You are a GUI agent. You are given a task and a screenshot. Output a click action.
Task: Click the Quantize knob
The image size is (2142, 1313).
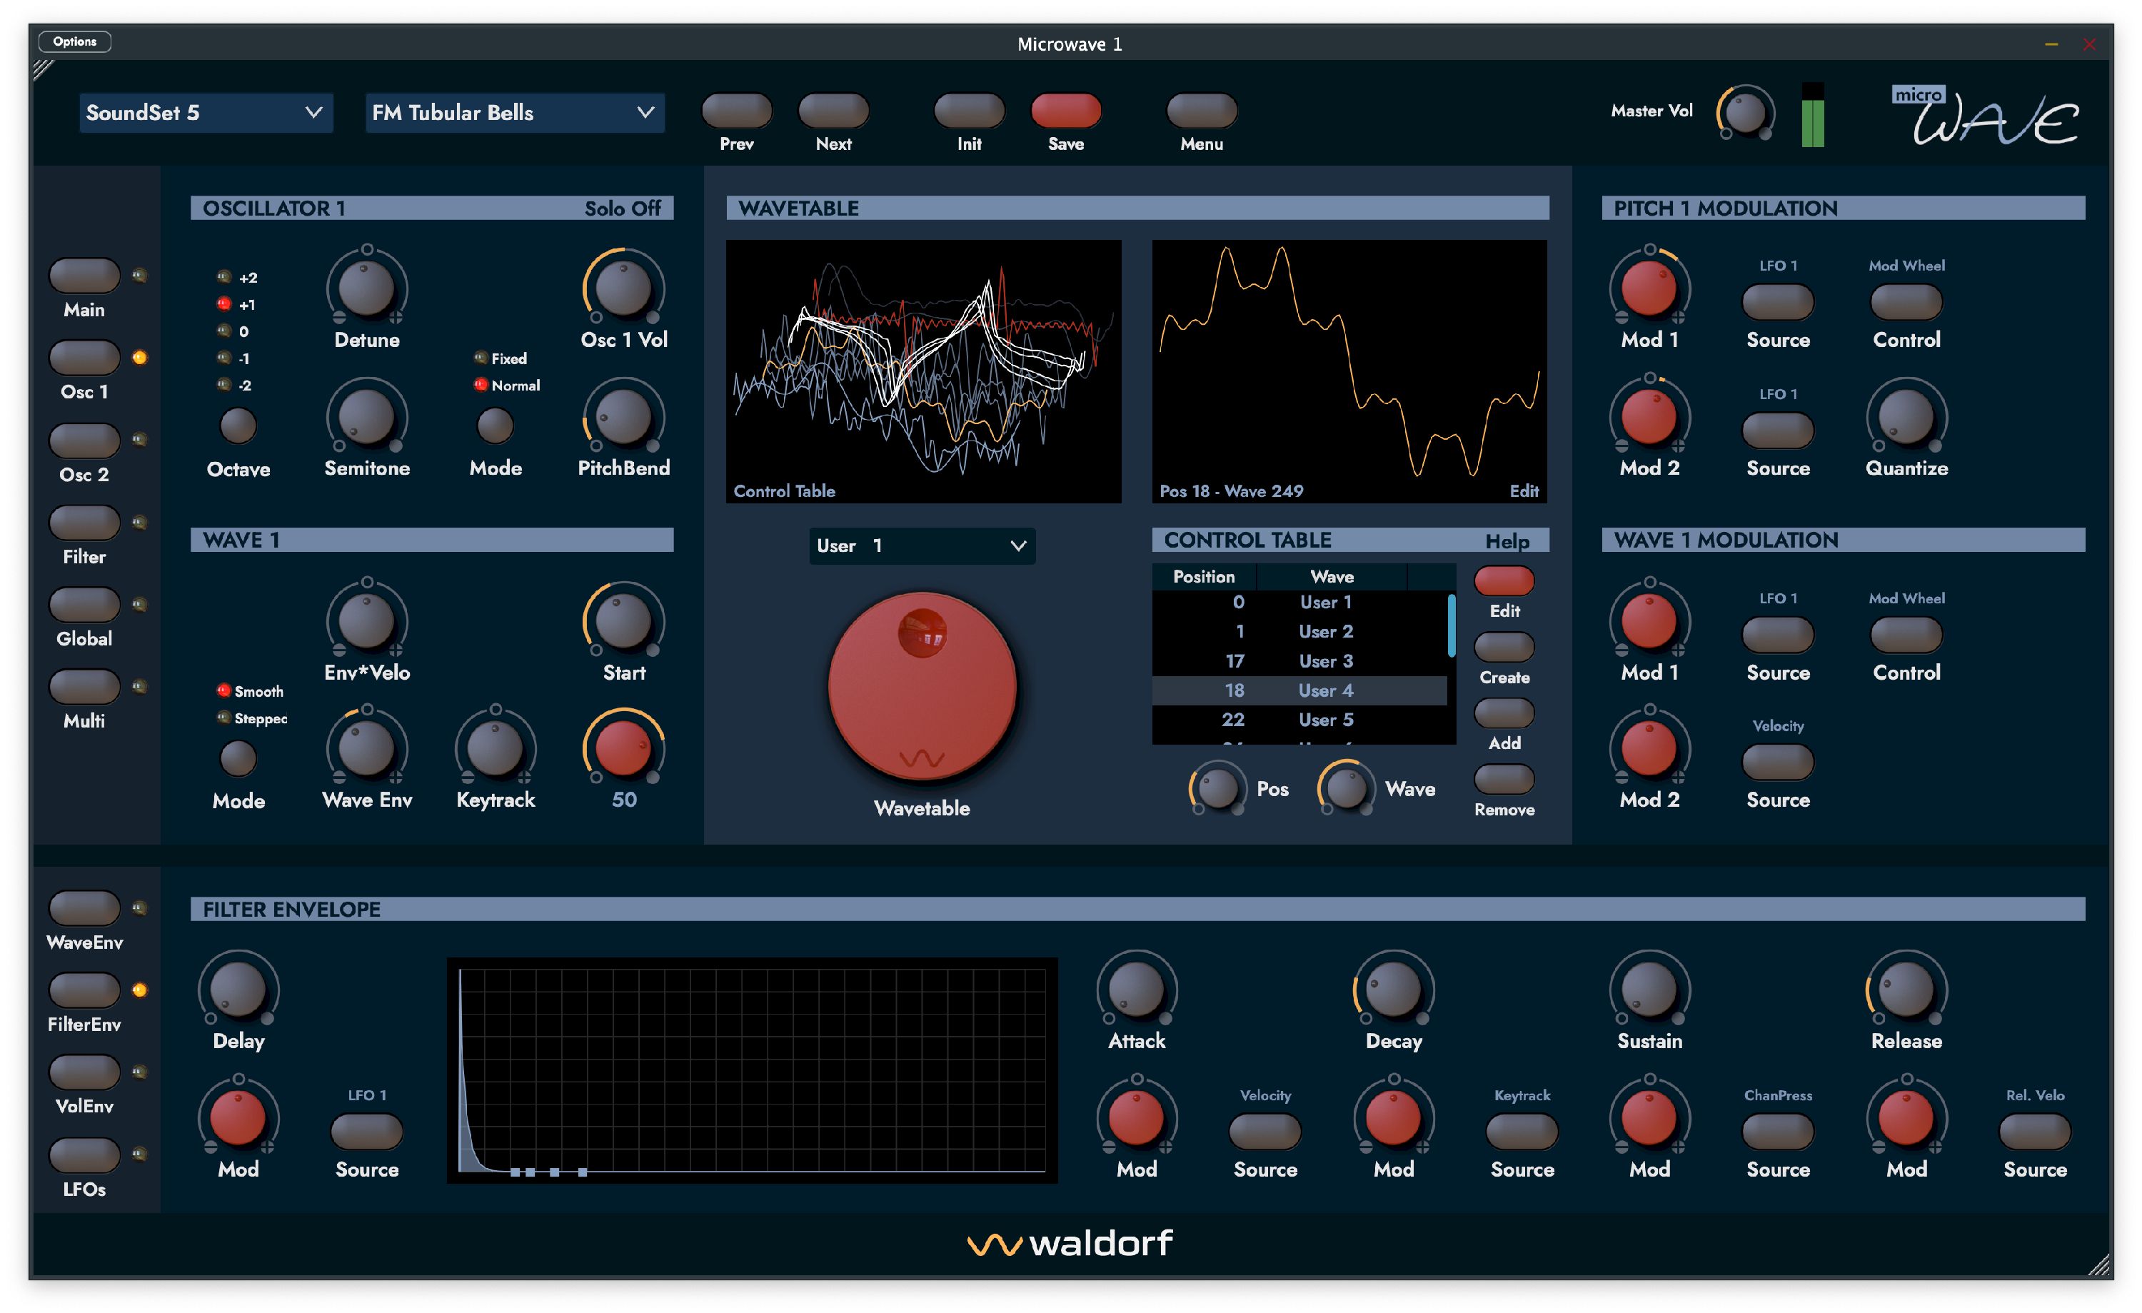tap(1906, 416)
